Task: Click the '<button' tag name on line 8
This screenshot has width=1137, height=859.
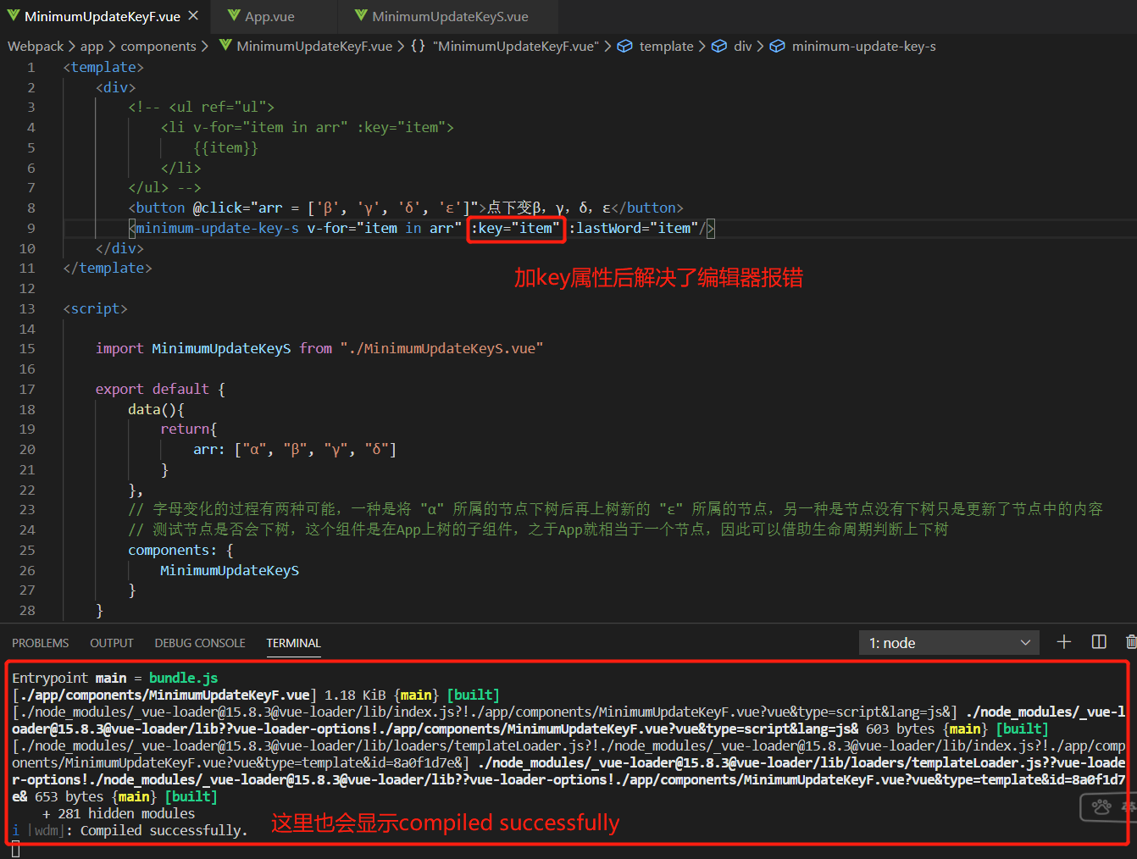Action: point(157,208)
